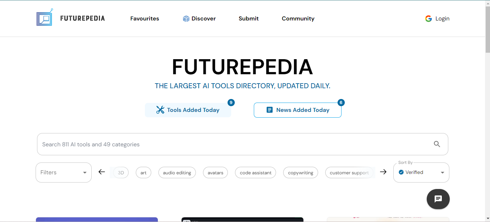
Task: Open the Filters dropdown
Action: (x=64, y=173)
